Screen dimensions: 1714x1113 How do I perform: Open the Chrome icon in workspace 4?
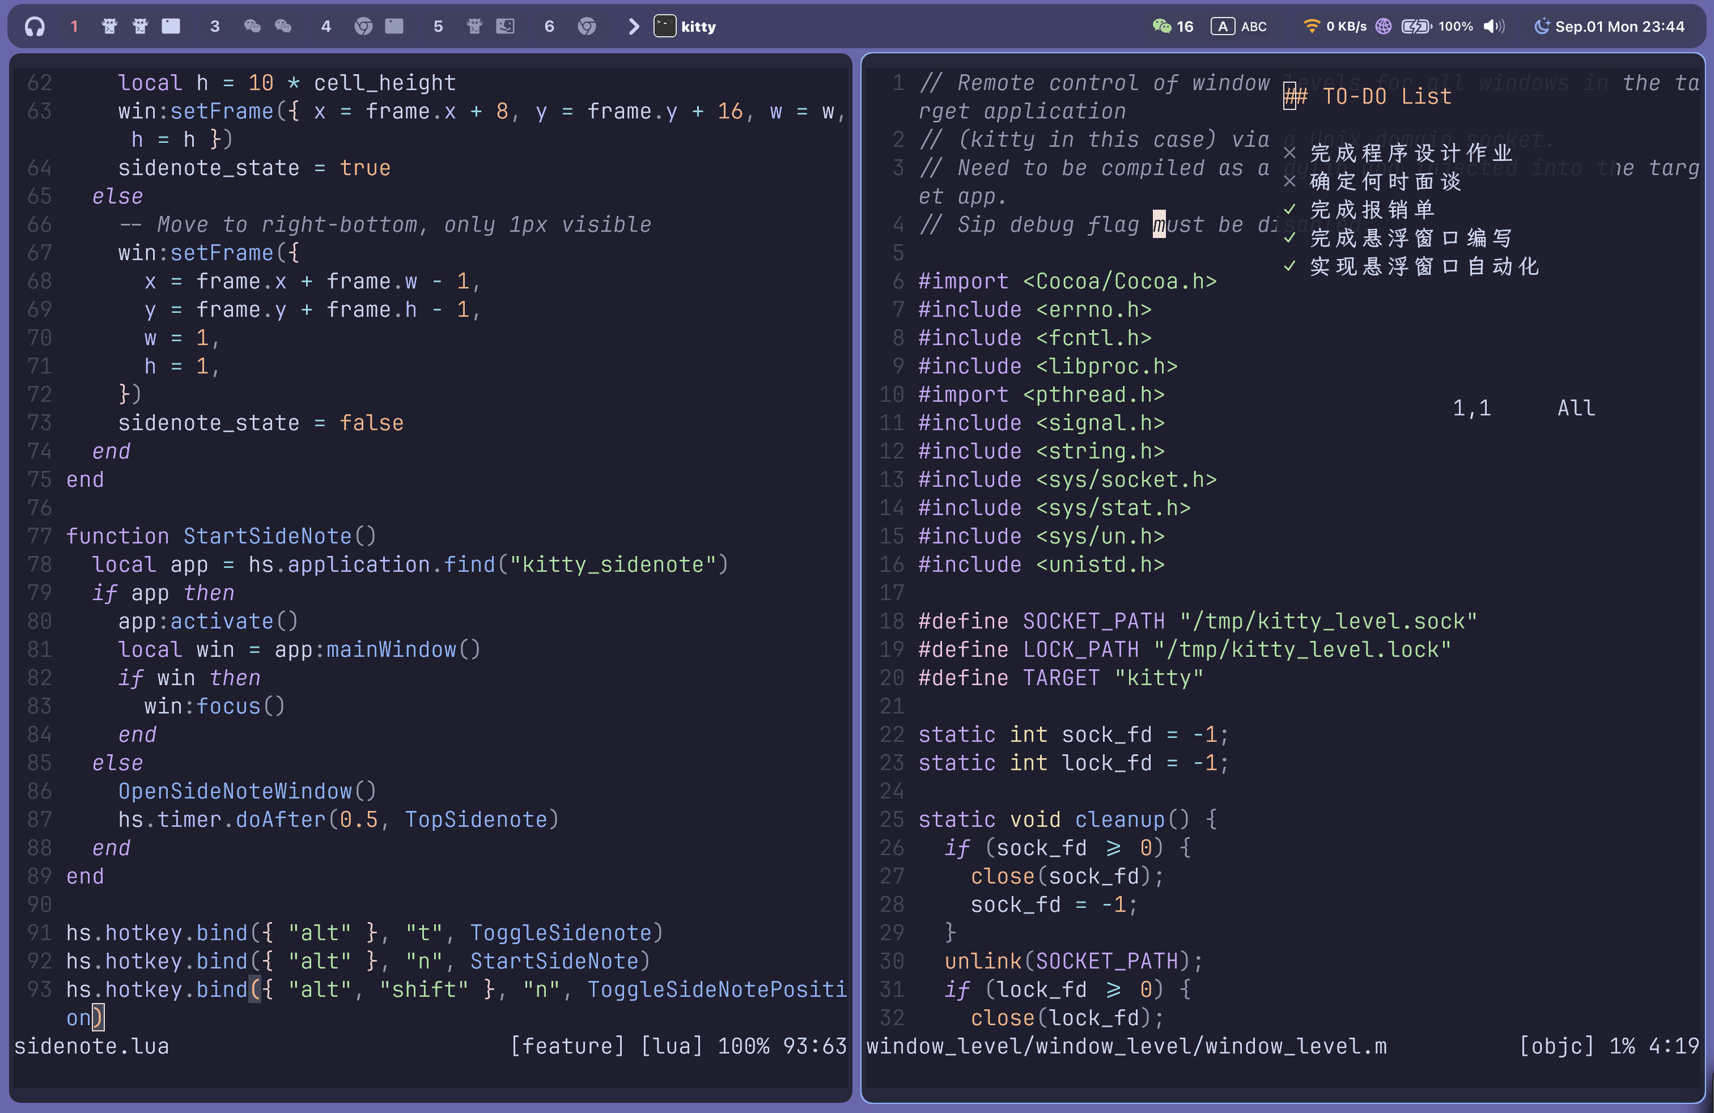point(363,27)
